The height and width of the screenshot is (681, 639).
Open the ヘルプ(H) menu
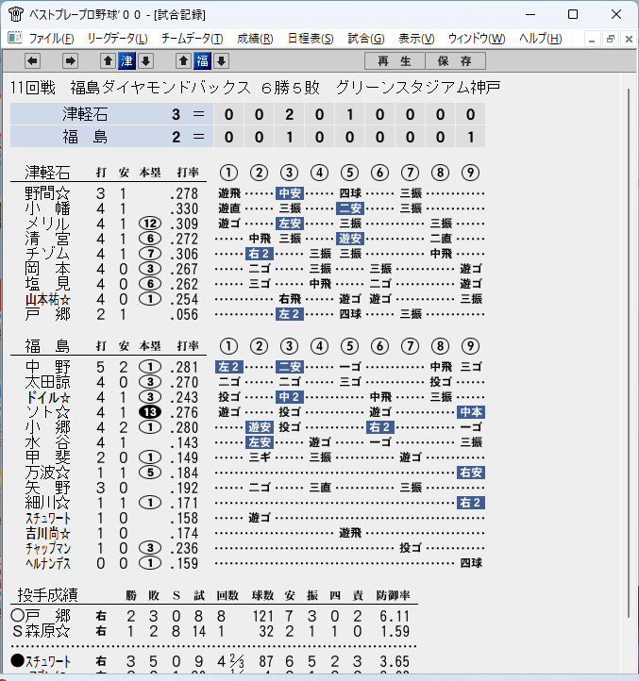coord(540,39)
